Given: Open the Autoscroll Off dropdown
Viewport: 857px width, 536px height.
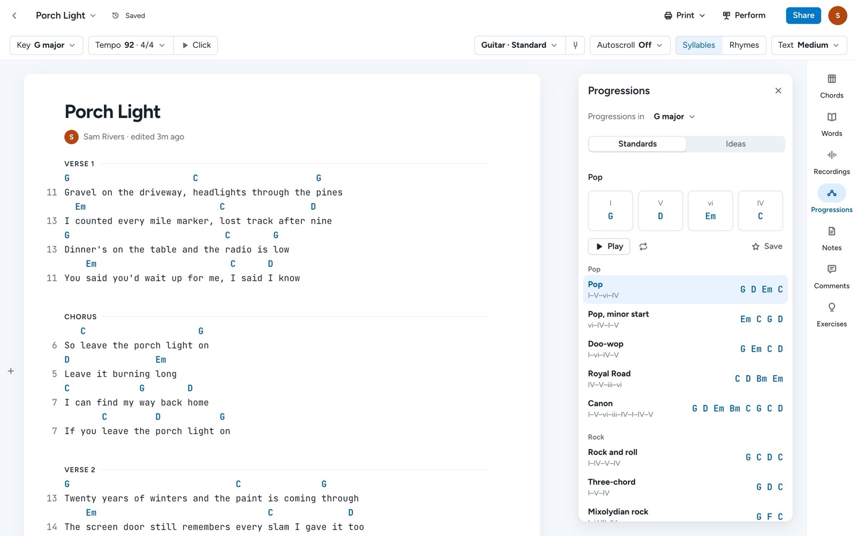Looking at the screenshot, I should tap(629, 45).
